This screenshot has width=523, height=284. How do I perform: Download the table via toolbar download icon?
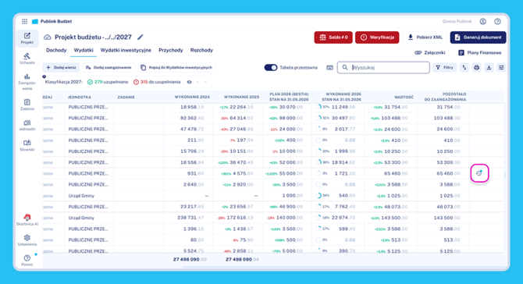coord(489,68)
